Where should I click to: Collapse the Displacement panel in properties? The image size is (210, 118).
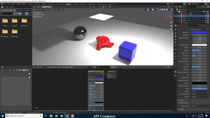[x=183, y=103]
